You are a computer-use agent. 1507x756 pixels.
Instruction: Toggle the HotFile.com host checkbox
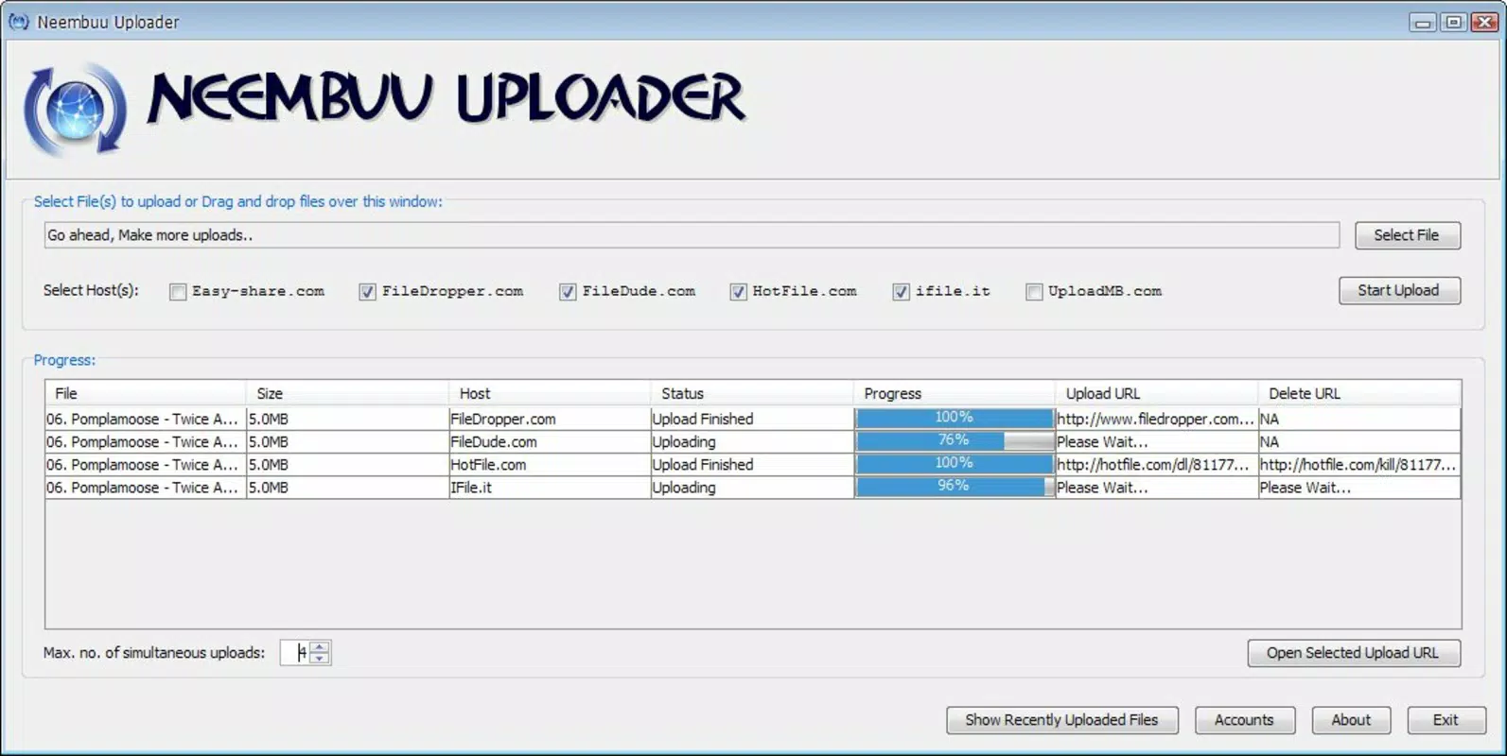(x=738, y=292)
